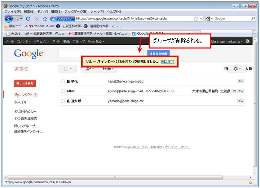The width and height of the screenshot is (260, 188).
Task: Click the horizontal scrollbar thumb
Action: tap(115, 178)
